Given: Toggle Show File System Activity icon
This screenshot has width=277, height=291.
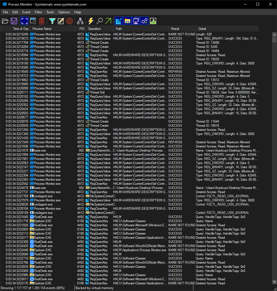Looking at the screenshot, I should [x=127, y=21].
